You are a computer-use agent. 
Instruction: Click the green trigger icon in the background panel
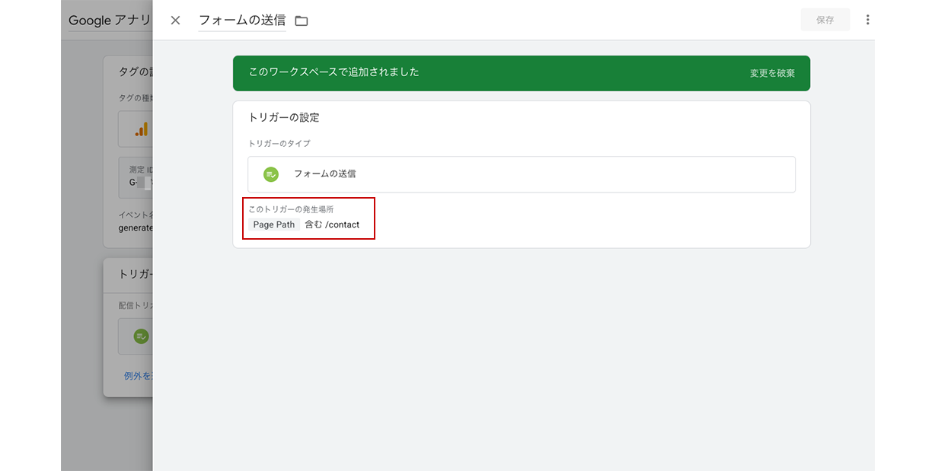141,336
